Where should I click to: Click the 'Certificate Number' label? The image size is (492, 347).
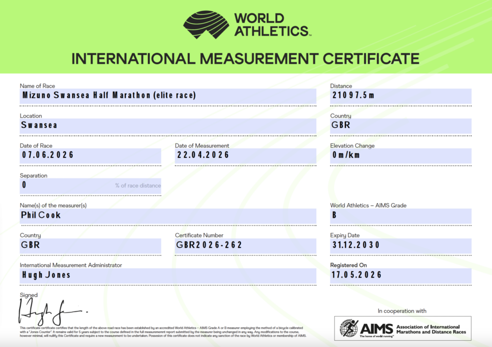tap(199, 235)
